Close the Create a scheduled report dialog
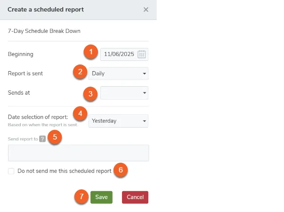Image resolution: width=284 pixels, height=212 pixels. (146, 10)
